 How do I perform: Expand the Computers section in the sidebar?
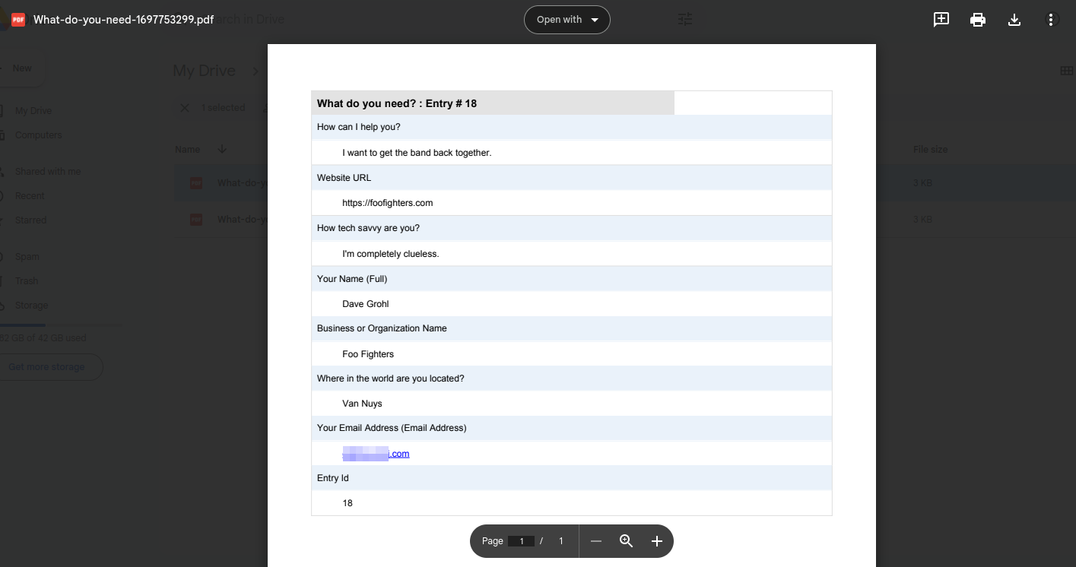click(x=39, y=135)
